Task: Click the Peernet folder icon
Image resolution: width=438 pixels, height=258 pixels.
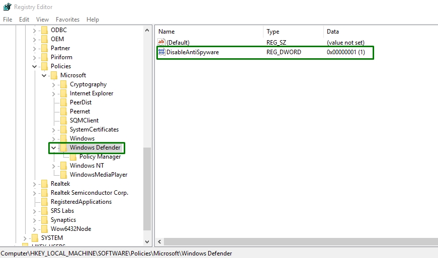Action: click(x=64, y=111)
